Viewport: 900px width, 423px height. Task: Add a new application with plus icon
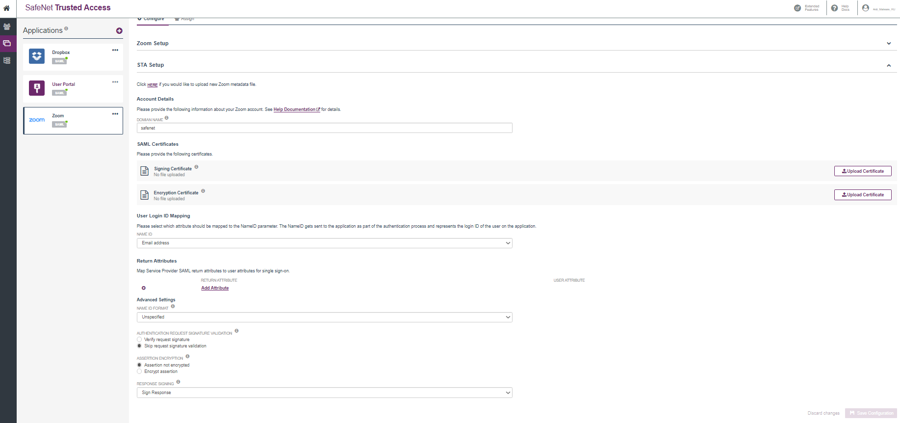(x=119, y=31)
